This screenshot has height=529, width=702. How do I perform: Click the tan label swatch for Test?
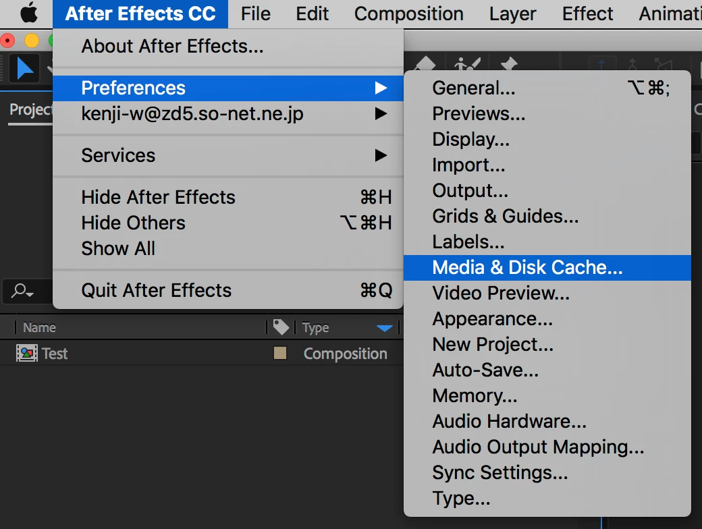click(x=280, y=353)
